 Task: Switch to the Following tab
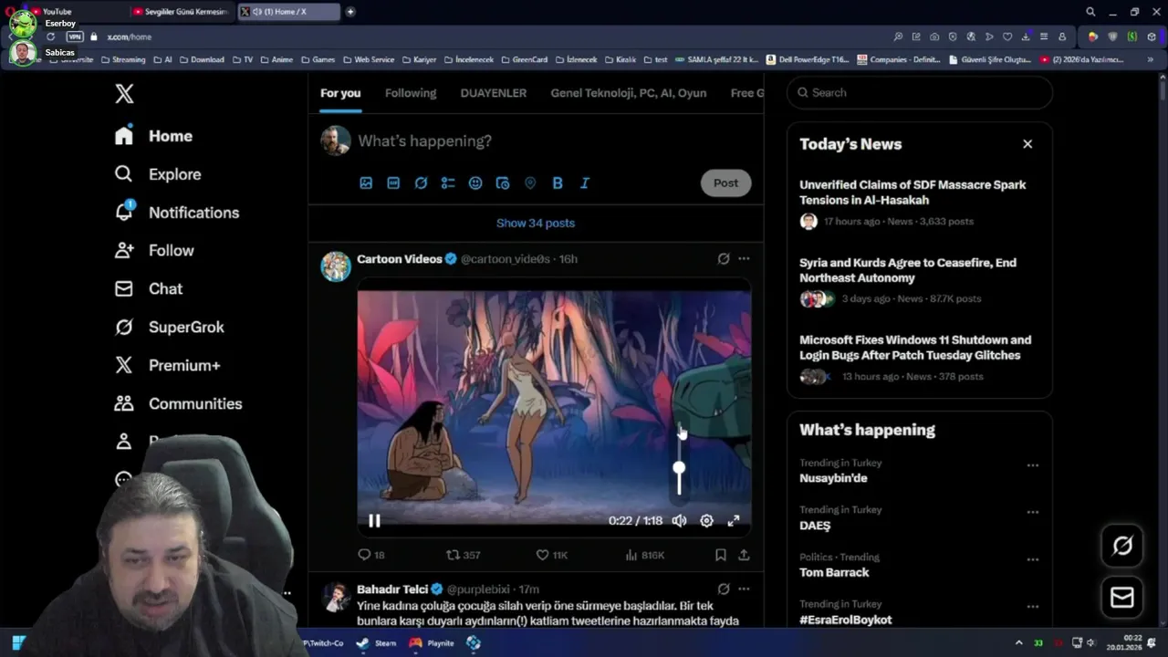[411, 93]
